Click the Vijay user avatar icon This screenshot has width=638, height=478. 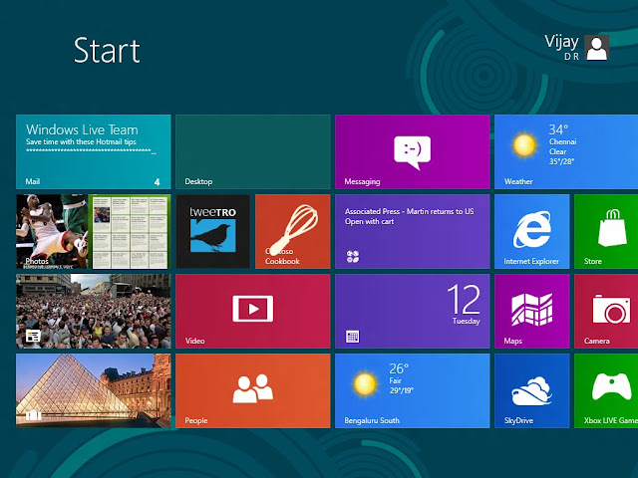coord(596,48)
